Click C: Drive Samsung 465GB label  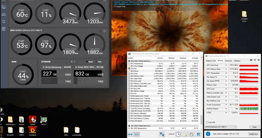coord(57,67)
